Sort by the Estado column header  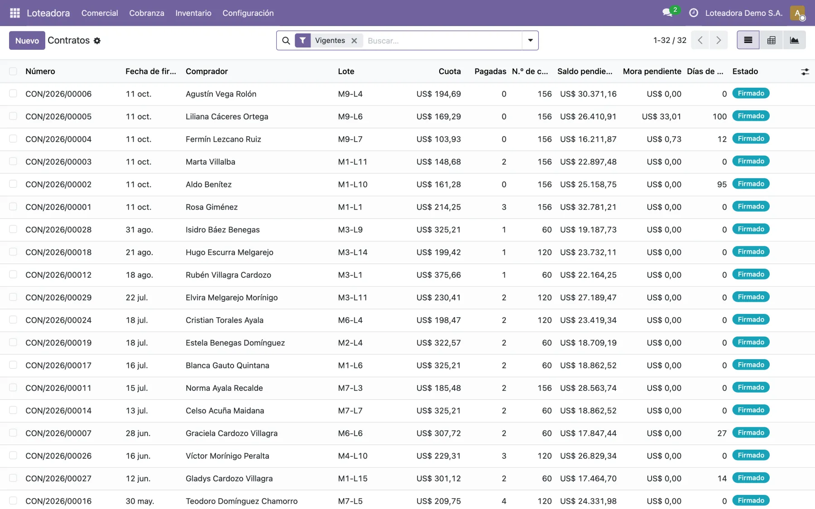point(745,71)
